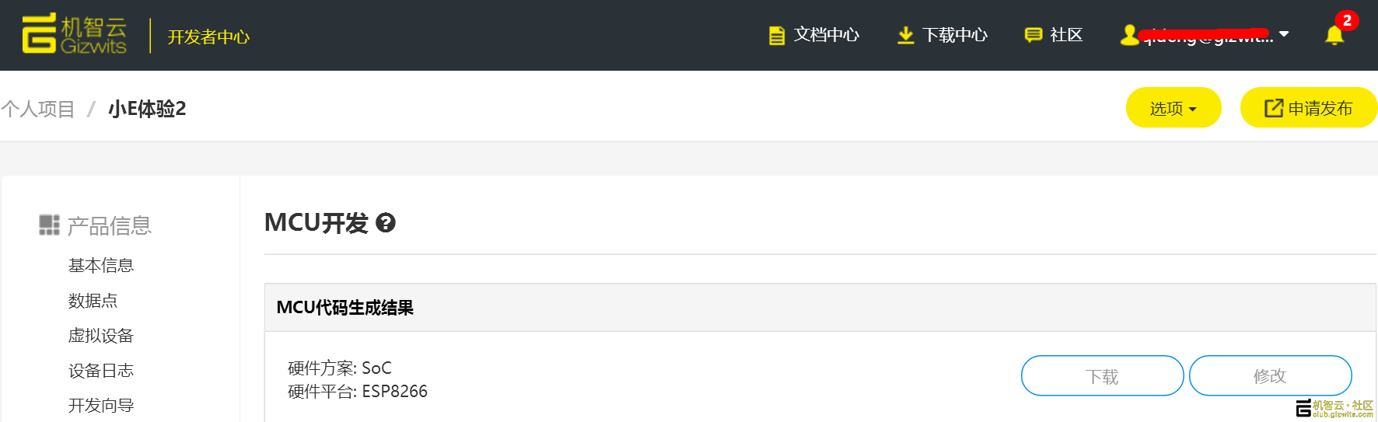
Task: Select 开发向导 in the sidebar
Action: click(101, 406)
